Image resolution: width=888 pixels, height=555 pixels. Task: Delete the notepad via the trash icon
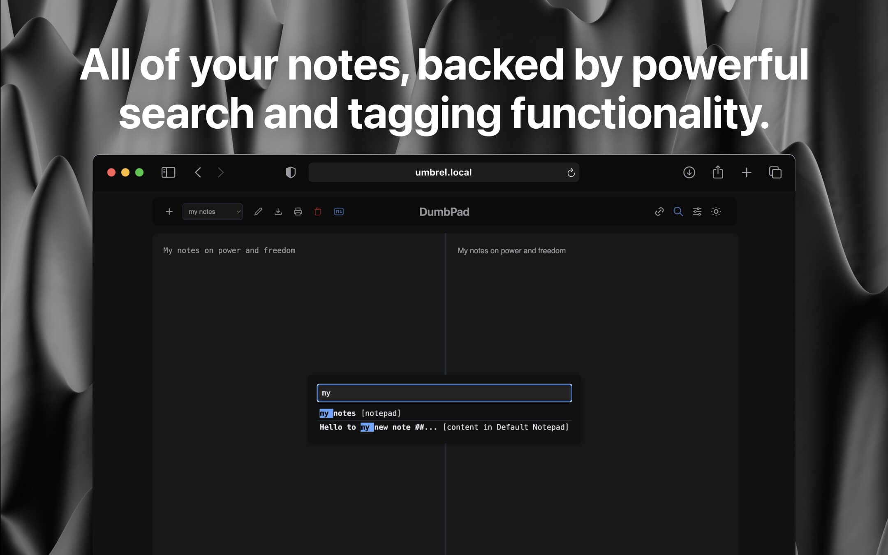coord(317,211)
